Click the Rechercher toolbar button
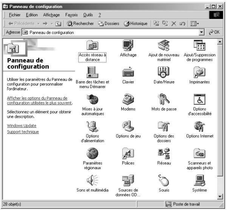The height and width of the screenshot is (210, 227). coord(80,23)
